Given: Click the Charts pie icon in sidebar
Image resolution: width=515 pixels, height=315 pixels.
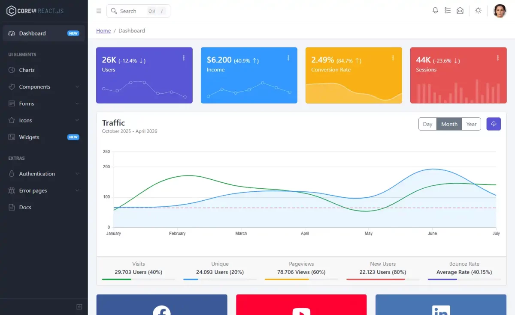Looking at the screenshot, I should (12, 70).
